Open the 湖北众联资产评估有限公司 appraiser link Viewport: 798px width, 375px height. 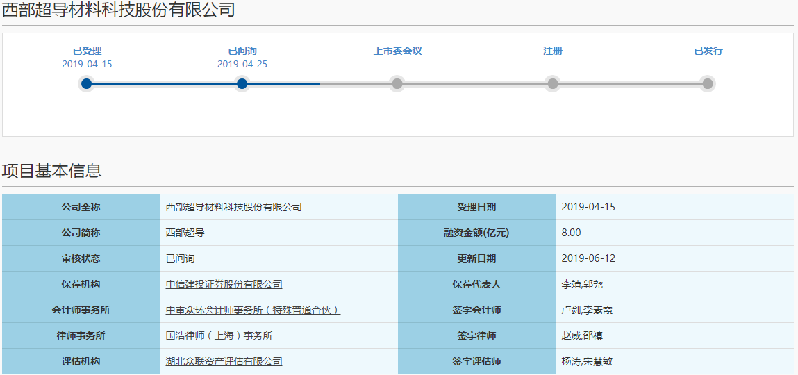tap(224, 361)
